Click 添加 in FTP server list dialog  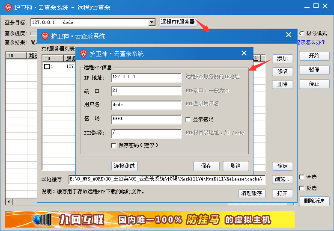(283, 59)
